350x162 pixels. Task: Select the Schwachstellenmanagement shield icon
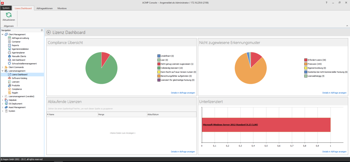9,64
